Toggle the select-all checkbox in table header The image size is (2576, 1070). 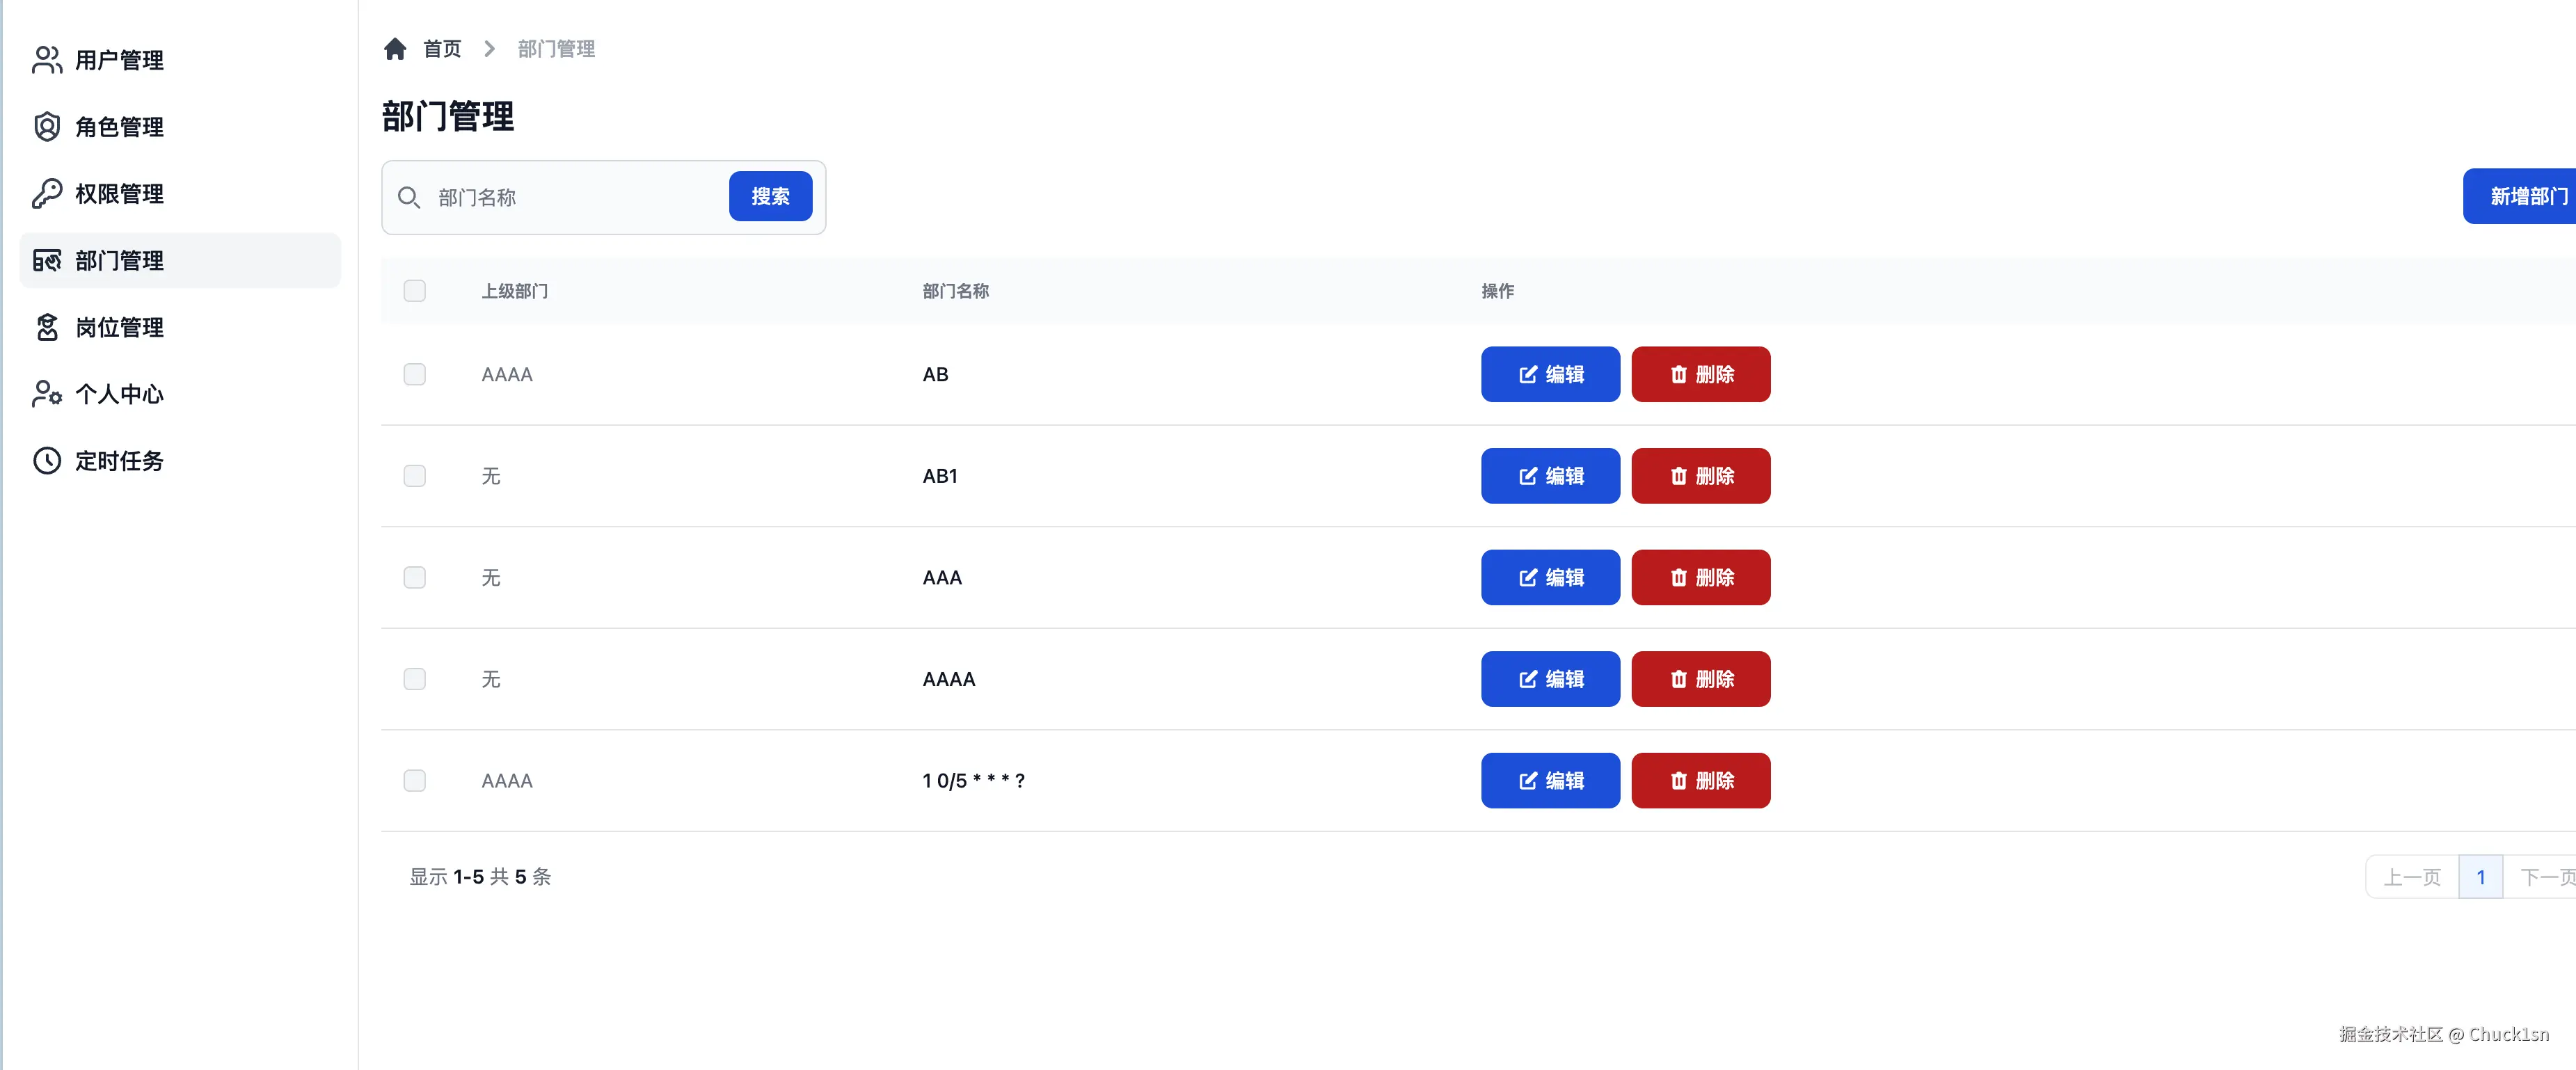pyautogui.click(x=414, y=291)
